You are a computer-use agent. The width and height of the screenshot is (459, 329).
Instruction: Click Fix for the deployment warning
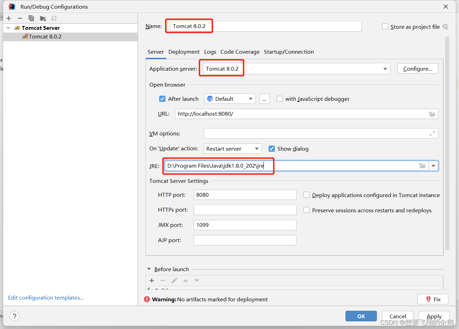click(x=433, y=299)
